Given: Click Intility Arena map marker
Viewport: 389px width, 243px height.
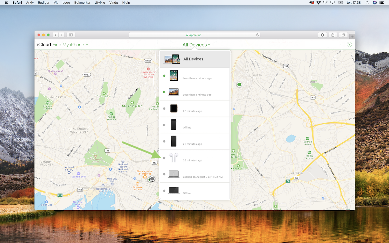Looking at the screenshot, I should [309, 152].
